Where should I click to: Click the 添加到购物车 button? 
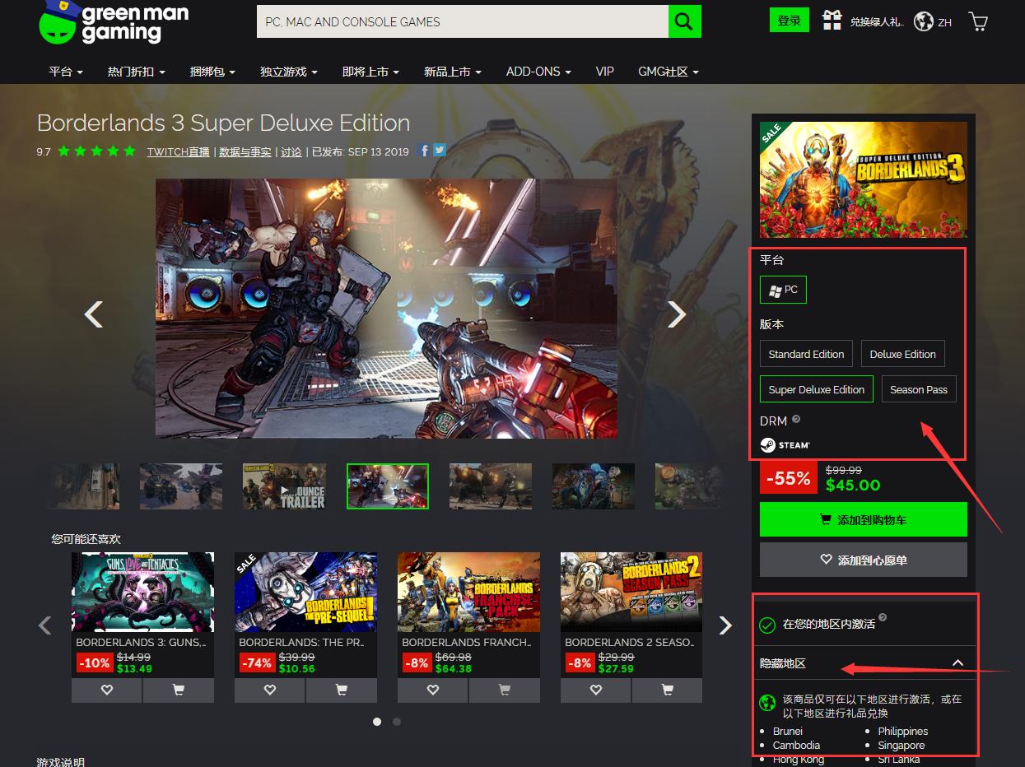click(863, 519)
